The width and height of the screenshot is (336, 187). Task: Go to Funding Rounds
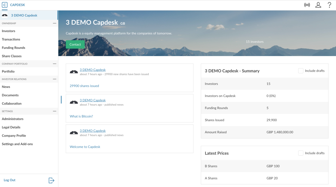click(13, 48)
